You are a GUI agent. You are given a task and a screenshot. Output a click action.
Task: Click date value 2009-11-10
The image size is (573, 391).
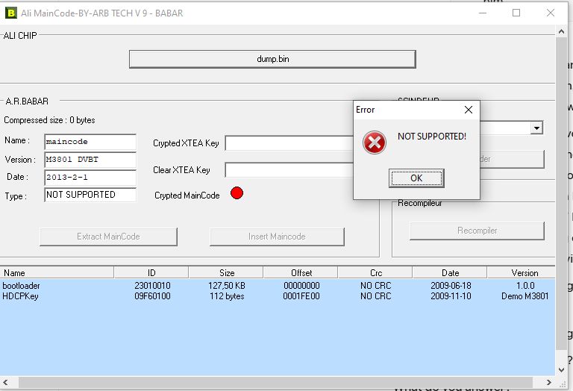[451, 296]
